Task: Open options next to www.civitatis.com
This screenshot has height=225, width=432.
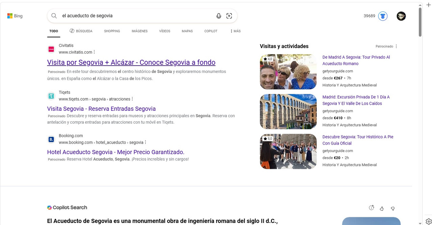Action: [94, 52]
